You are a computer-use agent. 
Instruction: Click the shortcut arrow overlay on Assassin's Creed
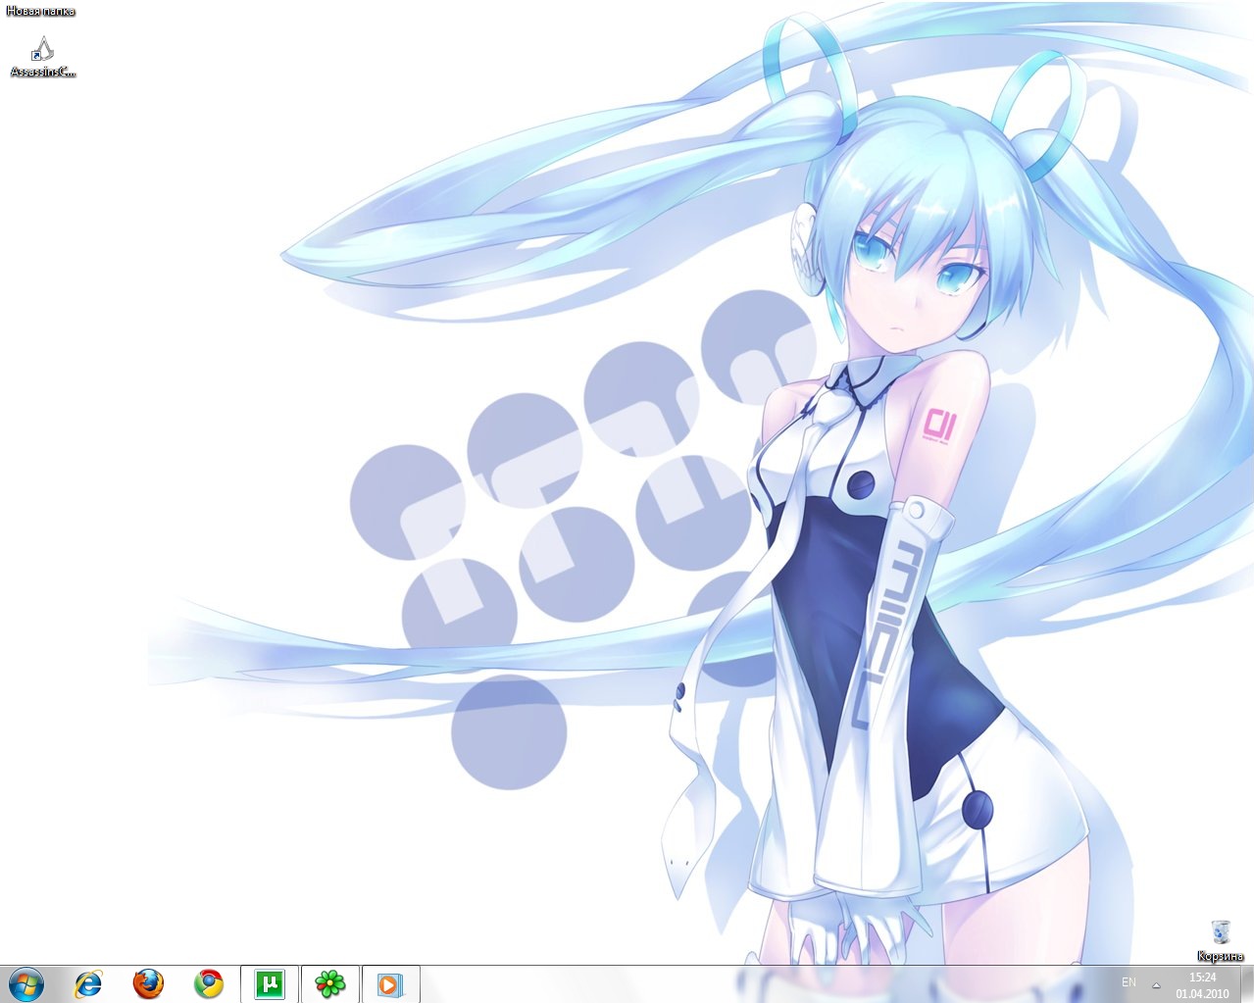coord(35,57)
